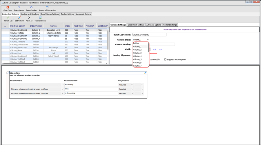Select the Column_Name grid row
This screenshot has width=261, height=145.
pos(55,50)
